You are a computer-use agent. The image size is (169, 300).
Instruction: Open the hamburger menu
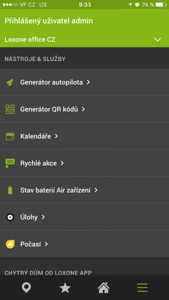click(x=142, y=288)
